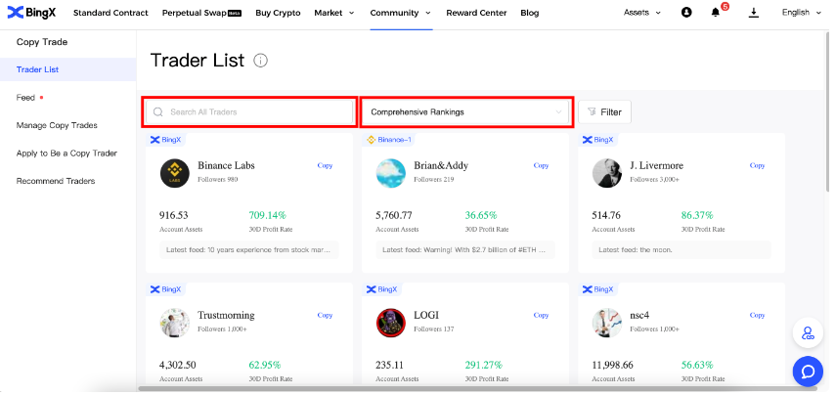836x395 pixels.
Task: Open the Assets dropdown
Action: coord(642,13)
